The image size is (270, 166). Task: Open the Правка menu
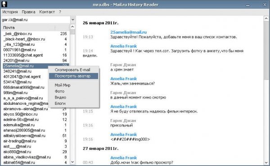(28, 12)
